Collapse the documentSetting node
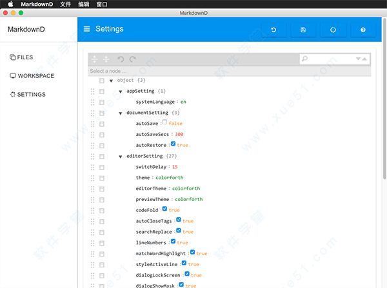 click(121, 113)
